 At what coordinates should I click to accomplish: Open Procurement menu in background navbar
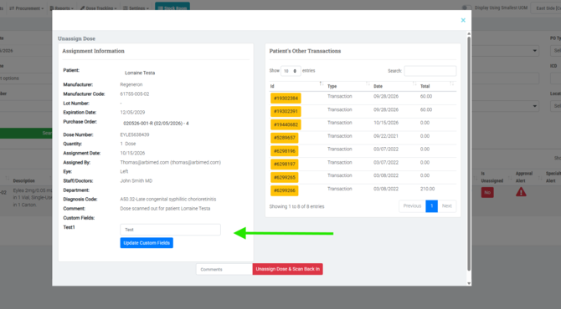(x=27, y=8)
